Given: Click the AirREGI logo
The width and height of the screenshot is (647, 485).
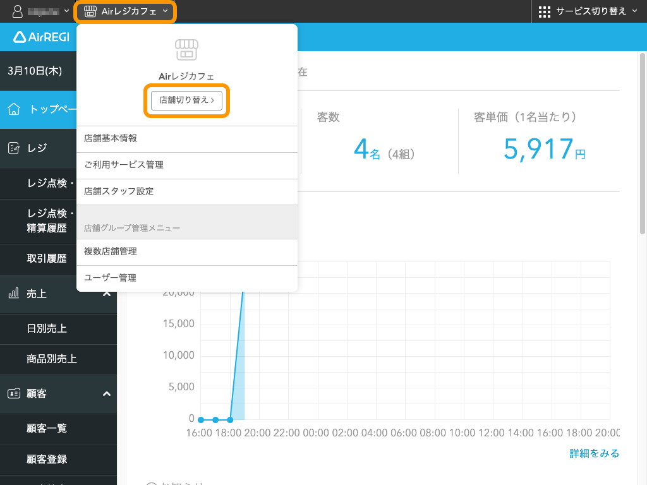Looking at the screenshot, I should [x=41, y=37].
